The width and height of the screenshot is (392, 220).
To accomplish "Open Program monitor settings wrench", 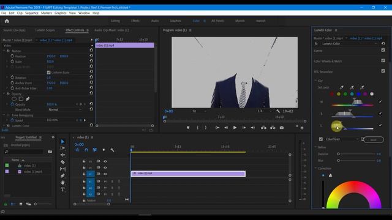I will 278,111.
